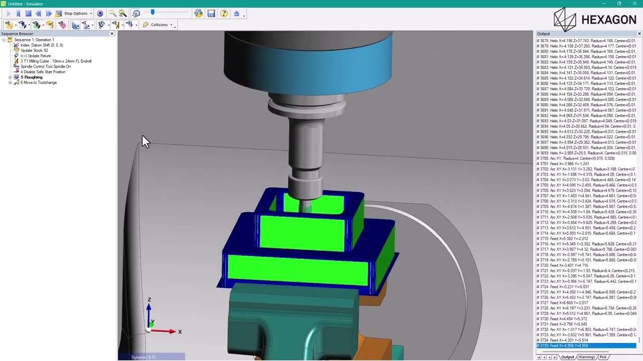Select the Update Stock 92 item
Screen dimensions: 643x361
point(34,51)
